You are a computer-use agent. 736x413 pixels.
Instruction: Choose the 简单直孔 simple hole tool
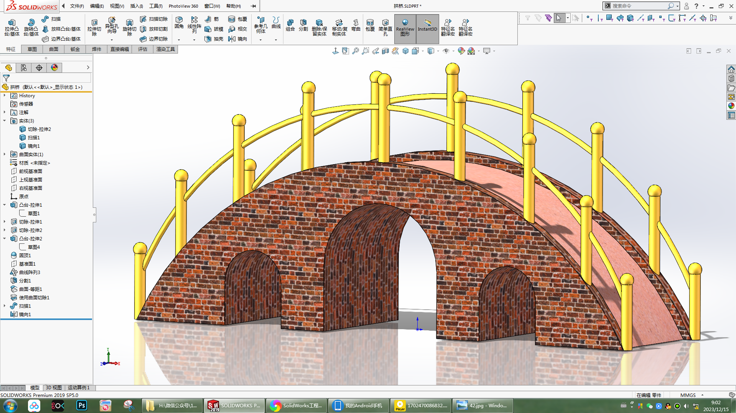point(385,28)
